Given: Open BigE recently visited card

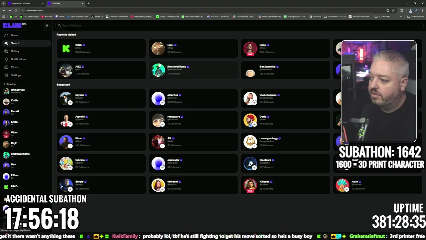Looking at the screenshot, I should coord(193,48).
